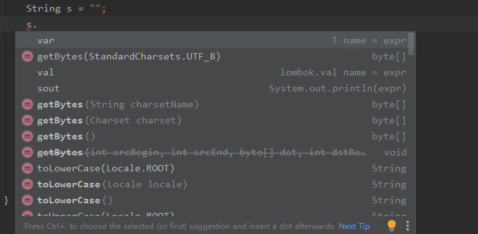
Task: Click 'T name = expr' hint text
Action: tap(369, 41)
